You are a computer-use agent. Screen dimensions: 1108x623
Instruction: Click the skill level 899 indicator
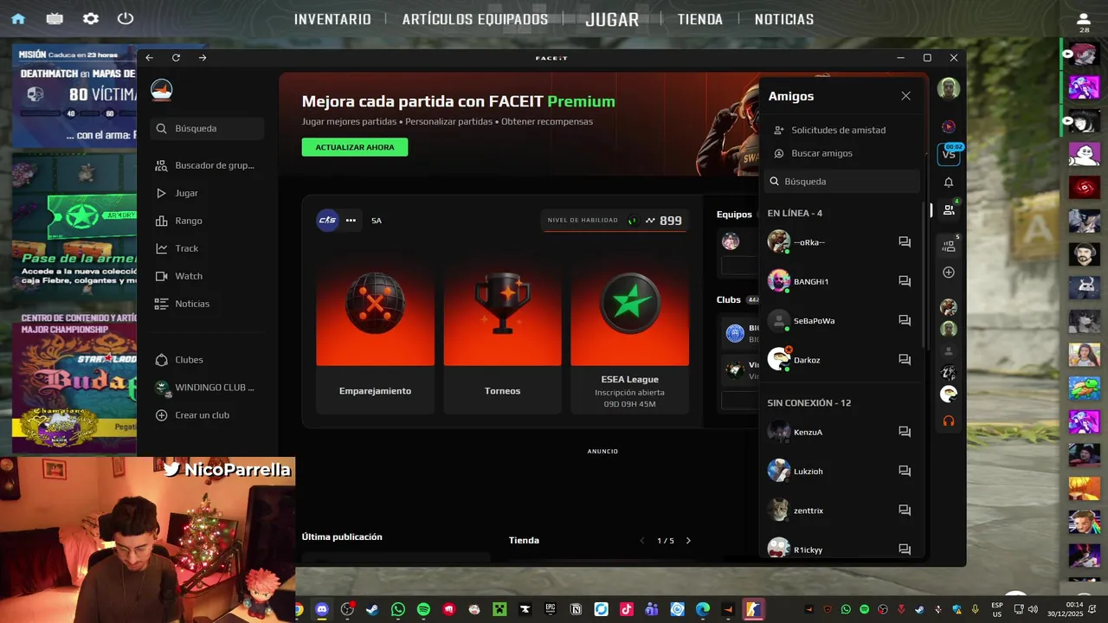point(614,221)
